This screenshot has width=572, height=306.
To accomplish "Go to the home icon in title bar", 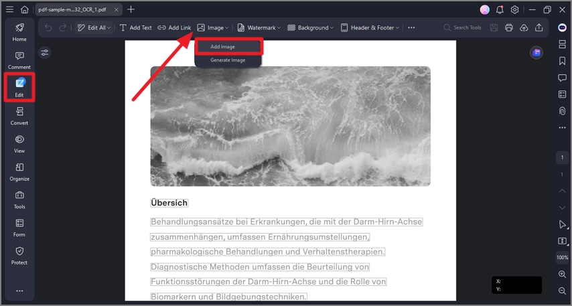I will [x=24, y=9].
